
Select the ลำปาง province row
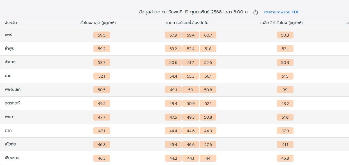(x=174, y=62)
